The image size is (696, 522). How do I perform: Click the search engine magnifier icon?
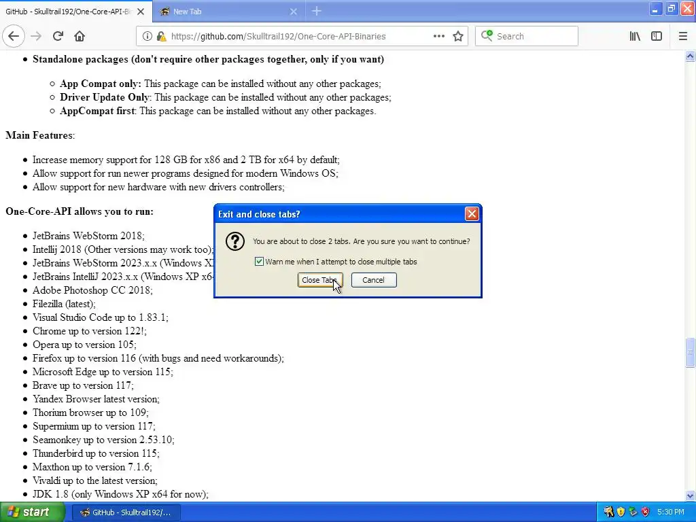click(x=487, y=35)
